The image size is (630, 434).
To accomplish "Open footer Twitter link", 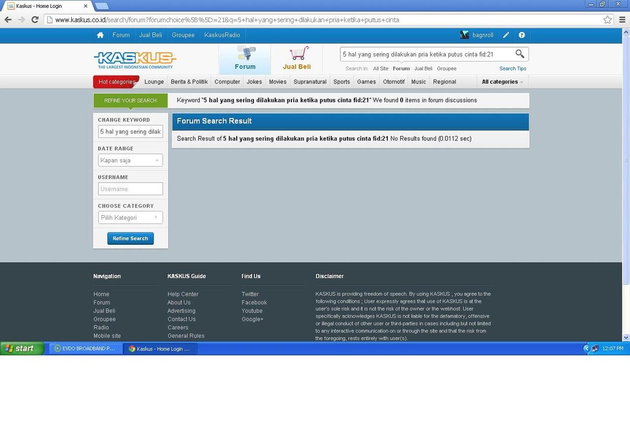I will [x=250, y=294].
